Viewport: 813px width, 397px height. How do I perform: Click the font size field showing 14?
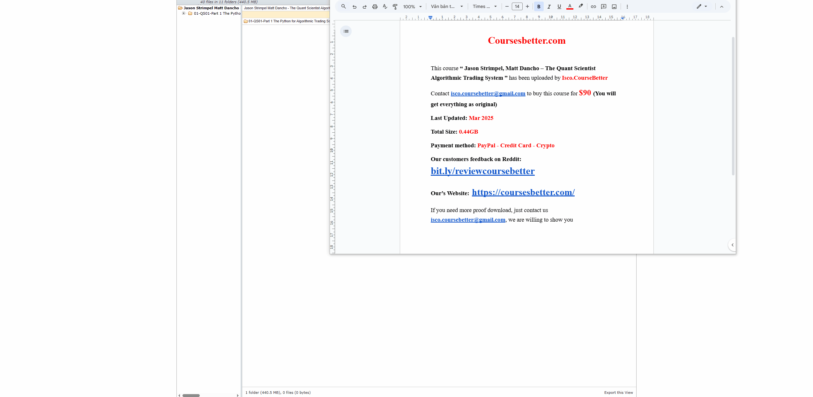(x=517, y=6)
